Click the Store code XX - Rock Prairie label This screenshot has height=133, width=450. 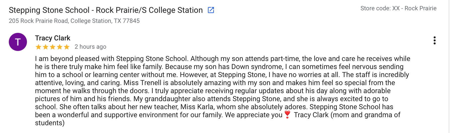click(398, 8)
